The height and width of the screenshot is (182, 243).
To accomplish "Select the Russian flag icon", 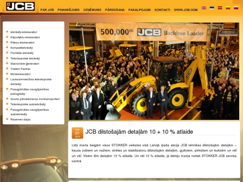I will (236, 8).
